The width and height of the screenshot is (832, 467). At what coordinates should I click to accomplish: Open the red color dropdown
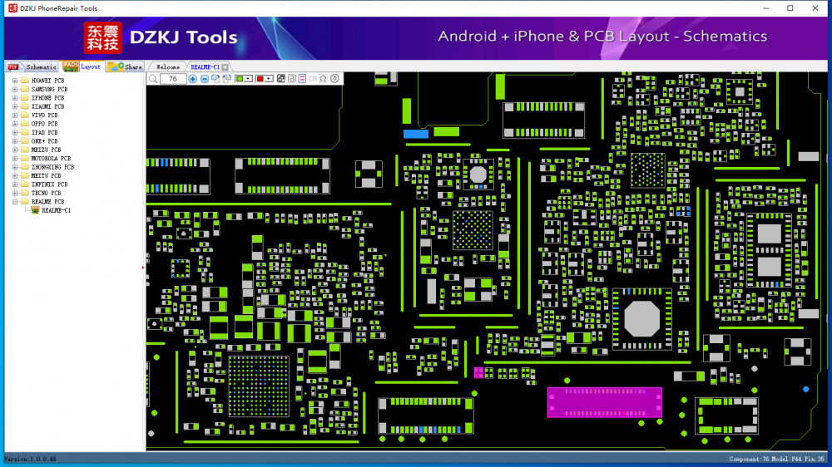pos(270,79)
